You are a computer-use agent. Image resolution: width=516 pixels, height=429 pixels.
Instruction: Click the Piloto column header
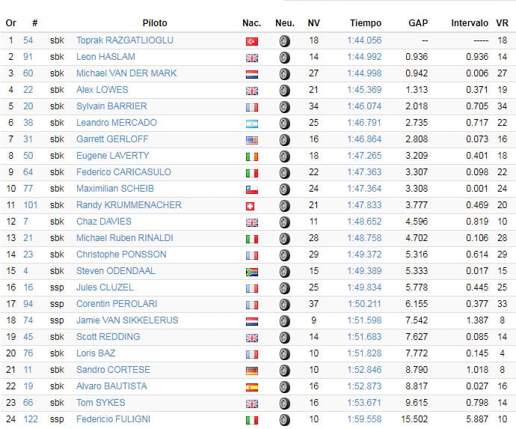click(155, 23)
